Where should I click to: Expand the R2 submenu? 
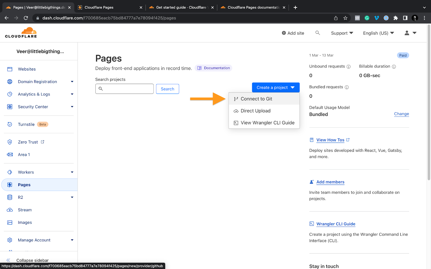(72, 197)
